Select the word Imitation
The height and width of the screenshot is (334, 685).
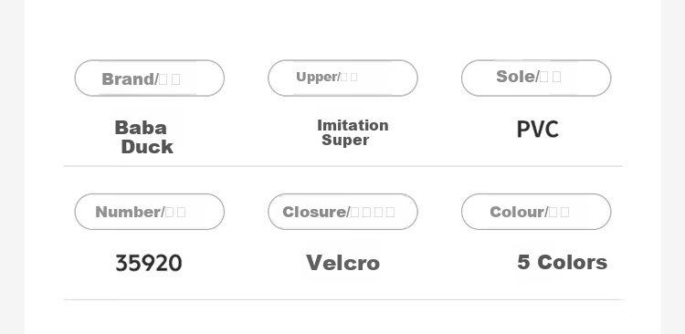pos(353,125)
